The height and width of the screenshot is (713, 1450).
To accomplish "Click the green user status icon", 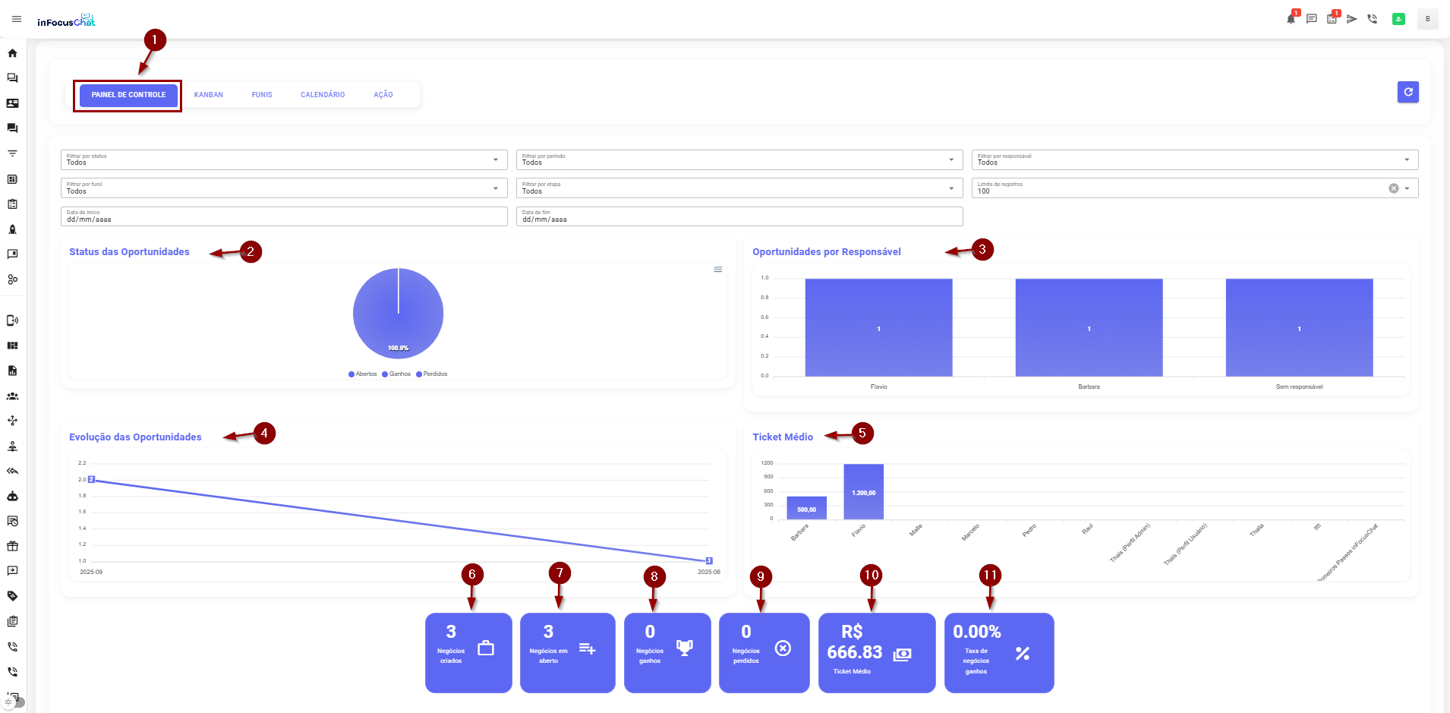I will tap(1398, 19).
